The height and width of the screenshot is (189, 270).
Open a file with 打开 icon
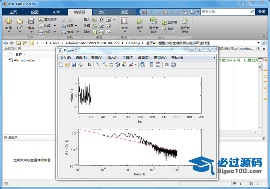tap(20, 21)
